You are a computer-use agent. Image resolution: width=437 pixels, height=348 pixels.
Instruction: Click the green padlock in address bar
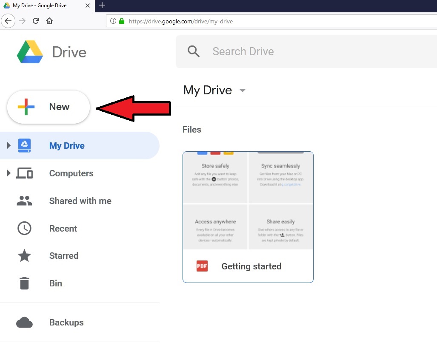[121, 21]
